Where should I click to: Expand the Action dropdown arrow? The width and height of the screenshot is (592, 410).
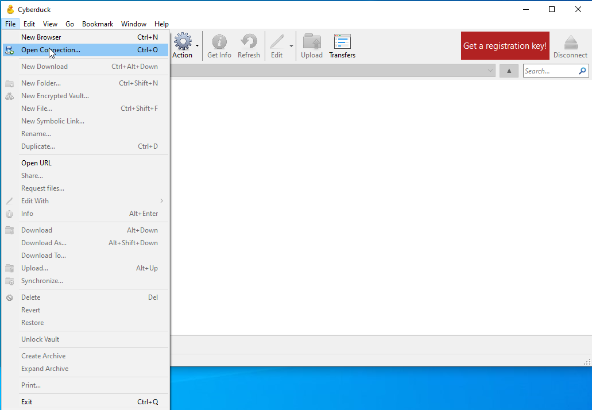point(197,46)
